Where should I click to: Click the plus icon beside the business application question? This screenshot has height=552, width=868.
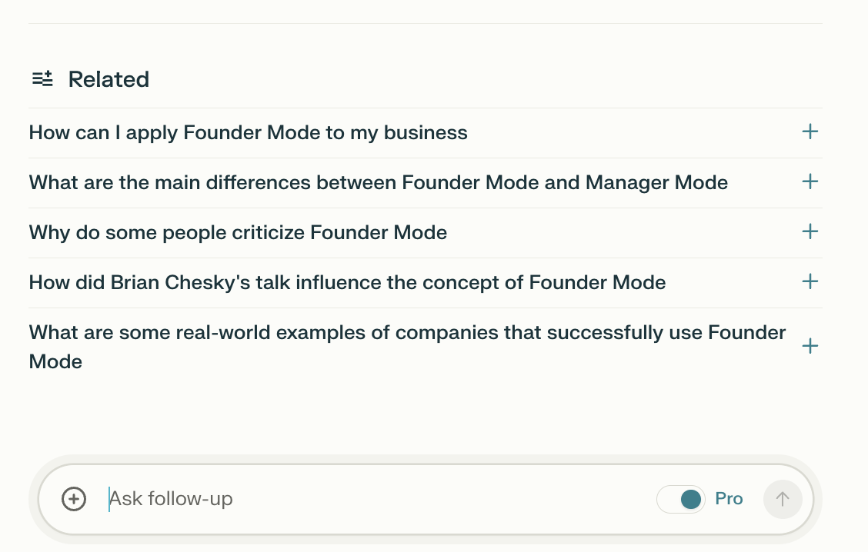pos(810,131)
